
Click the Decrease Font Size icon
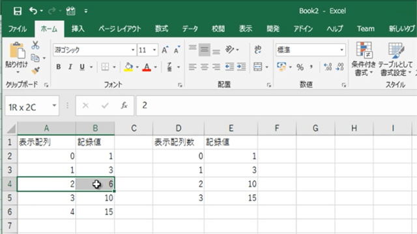pos(177,49)
